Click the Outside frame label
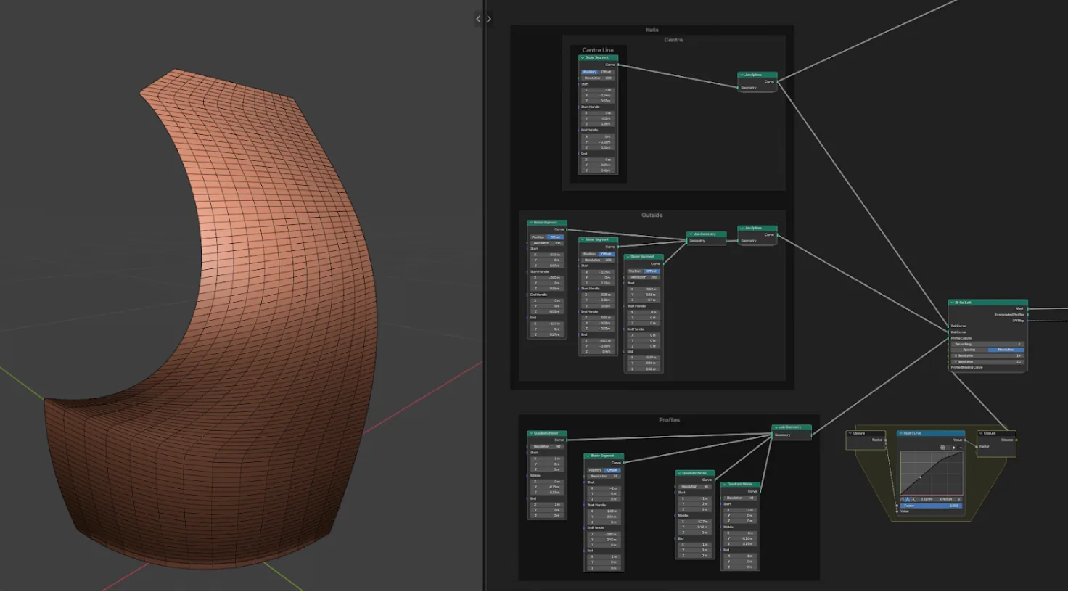 pyautogui.click(x=652, y=215)
